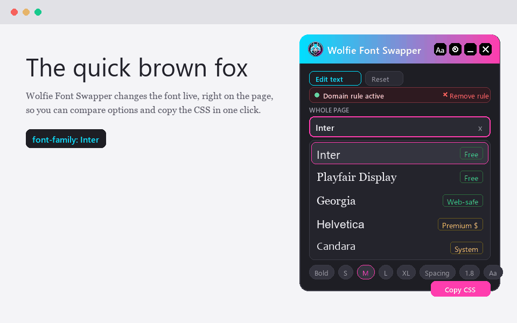Select size L chip
The height and width of the screenshot is (323, 517).
386,272
